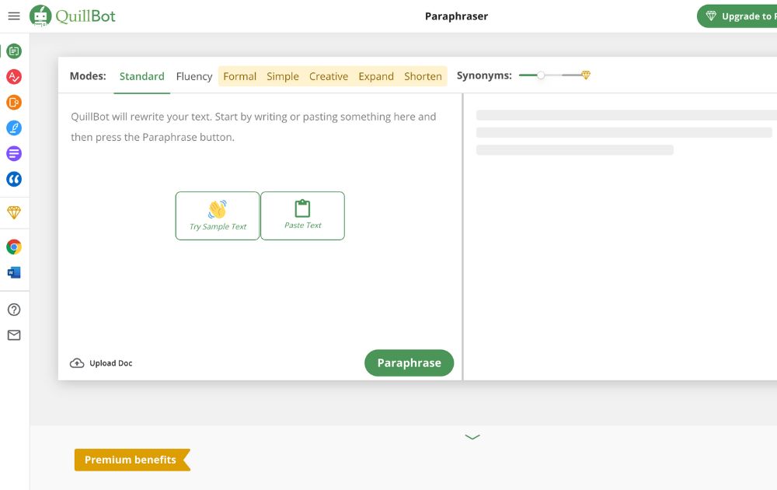Select the Fluency mode tab
Screen dimensions: 777x490
coord(194,76)
